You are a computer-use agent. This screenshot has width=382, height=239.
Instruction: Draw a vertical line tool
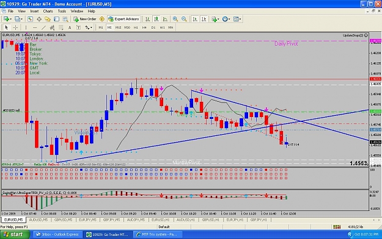tap(26, 27)
